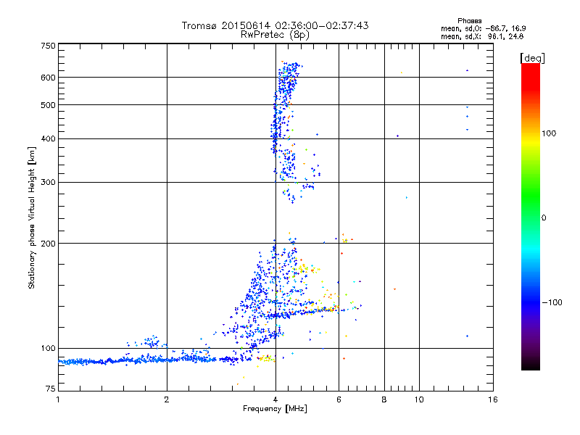The height and width of the screenshot is (435, 580).
Task: Click the x-axis label '10'
Action: pyautogui.click(x=419, y=399)
